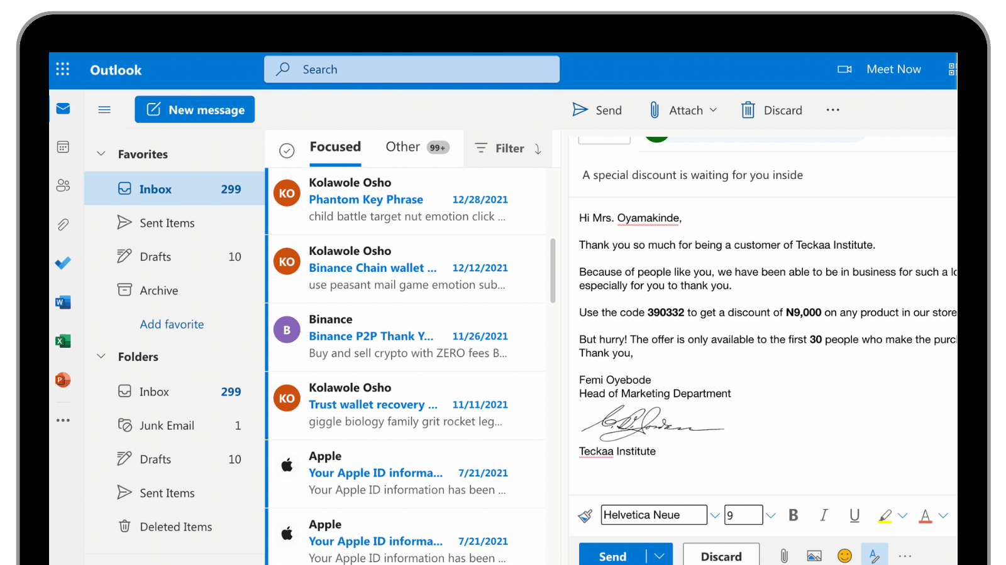Click the New message button
1006x565 pixels.
coord(195,110)
